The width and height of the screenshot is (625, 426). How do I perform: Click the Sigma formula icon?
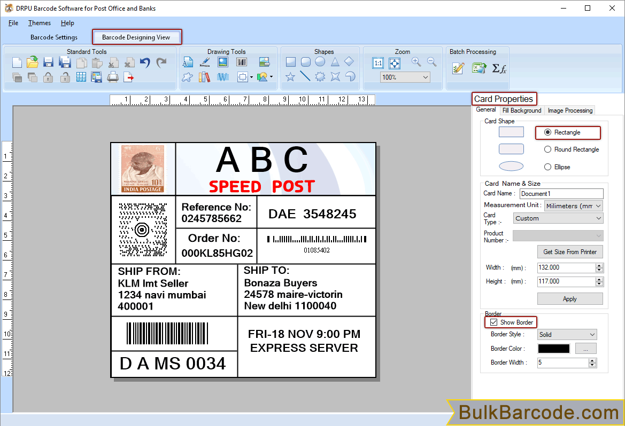(x=499, y=68)
